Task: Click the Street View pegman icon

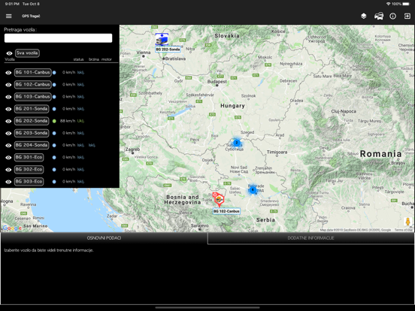Action: pos(407,222)
